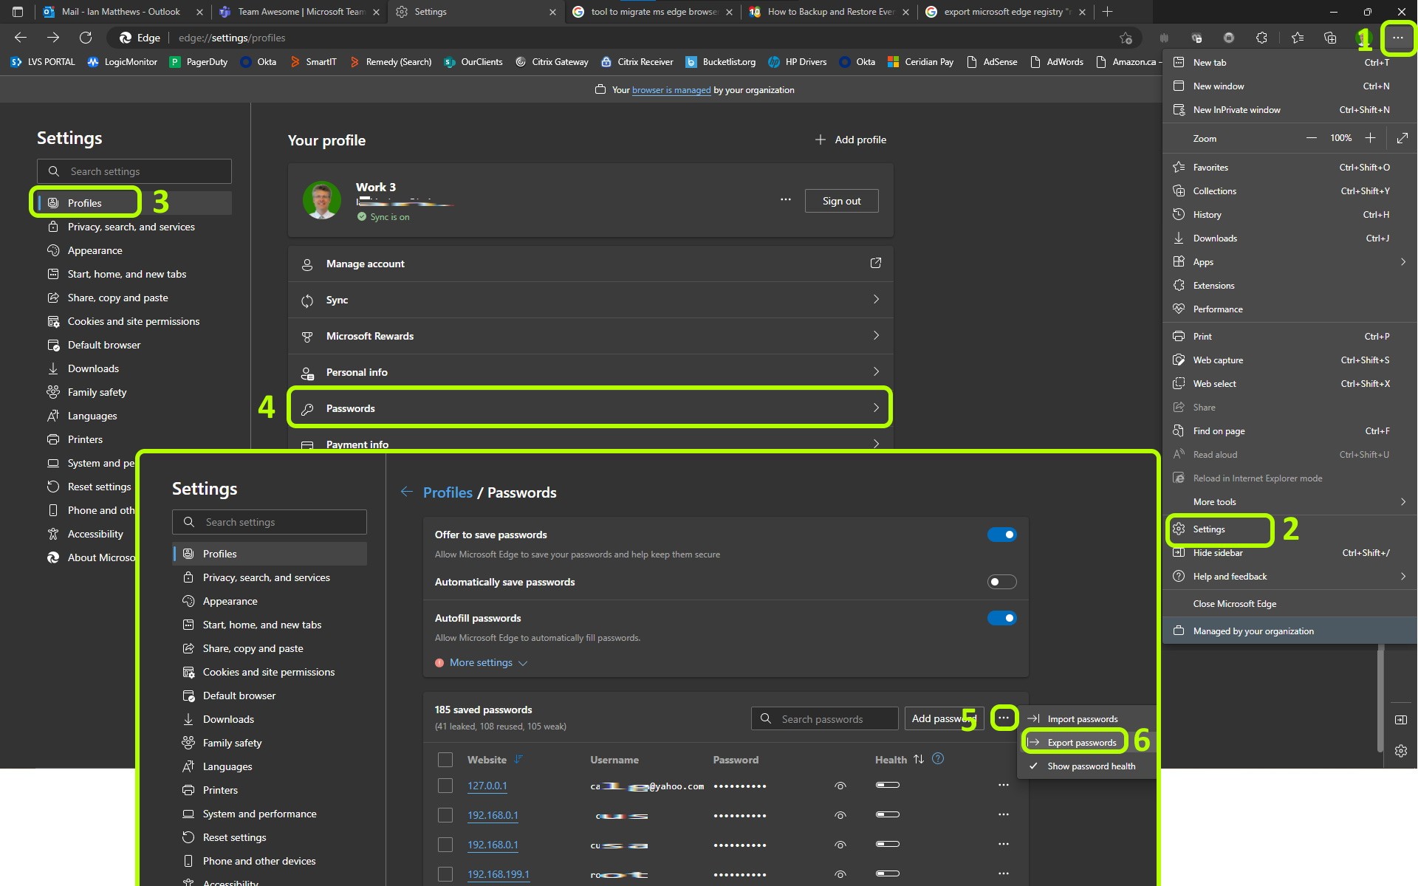Click the Sign out button

[841, 200]
